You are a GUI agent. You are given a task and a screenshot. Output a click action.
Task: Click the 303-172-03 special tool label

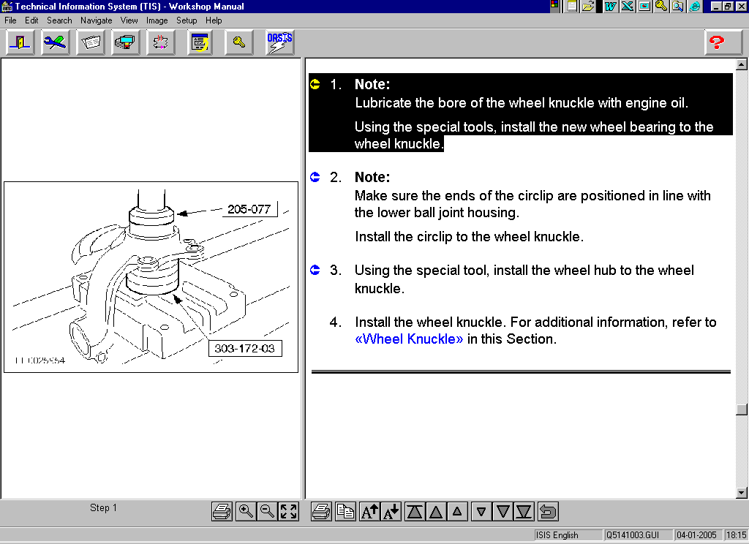tap(244, 349)
